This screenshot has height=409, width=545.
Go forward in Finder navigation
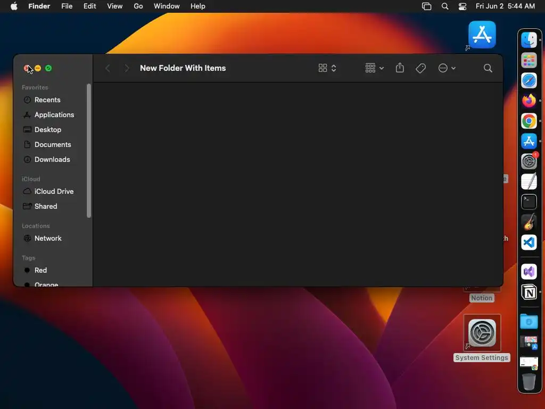point(127,68)
